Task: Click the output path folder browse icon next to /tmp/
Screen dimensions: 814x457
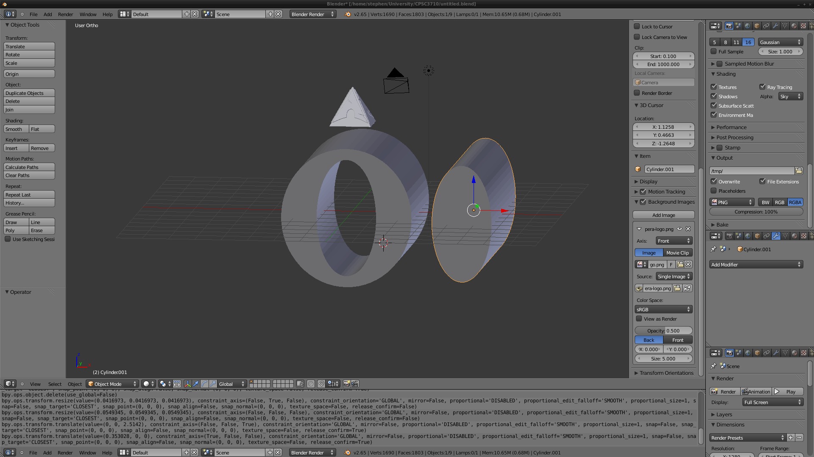Action: click(x=799, y=171)
